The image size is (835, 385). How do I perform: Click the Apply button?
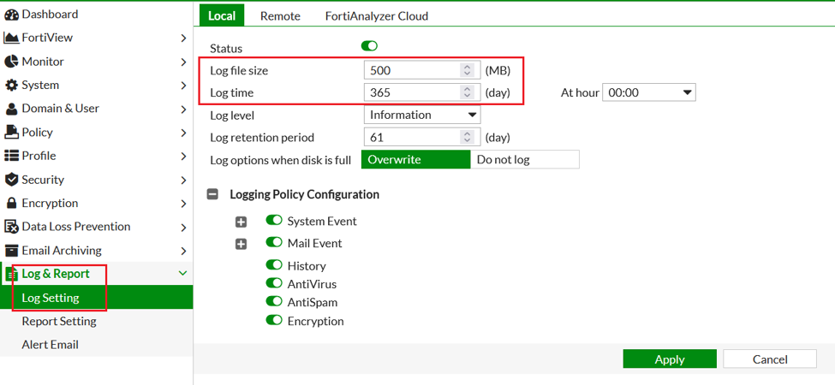pyautogui.click(x=670, y=359)
